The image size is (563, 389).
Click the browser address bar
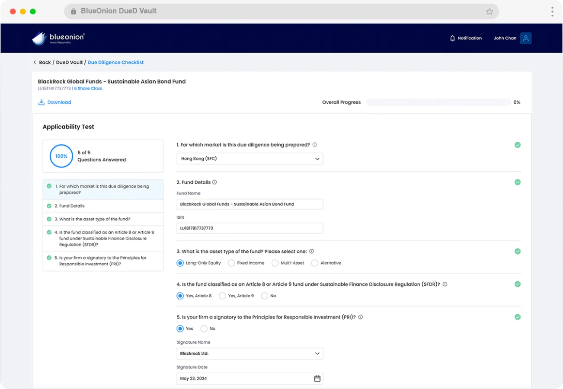281,11
